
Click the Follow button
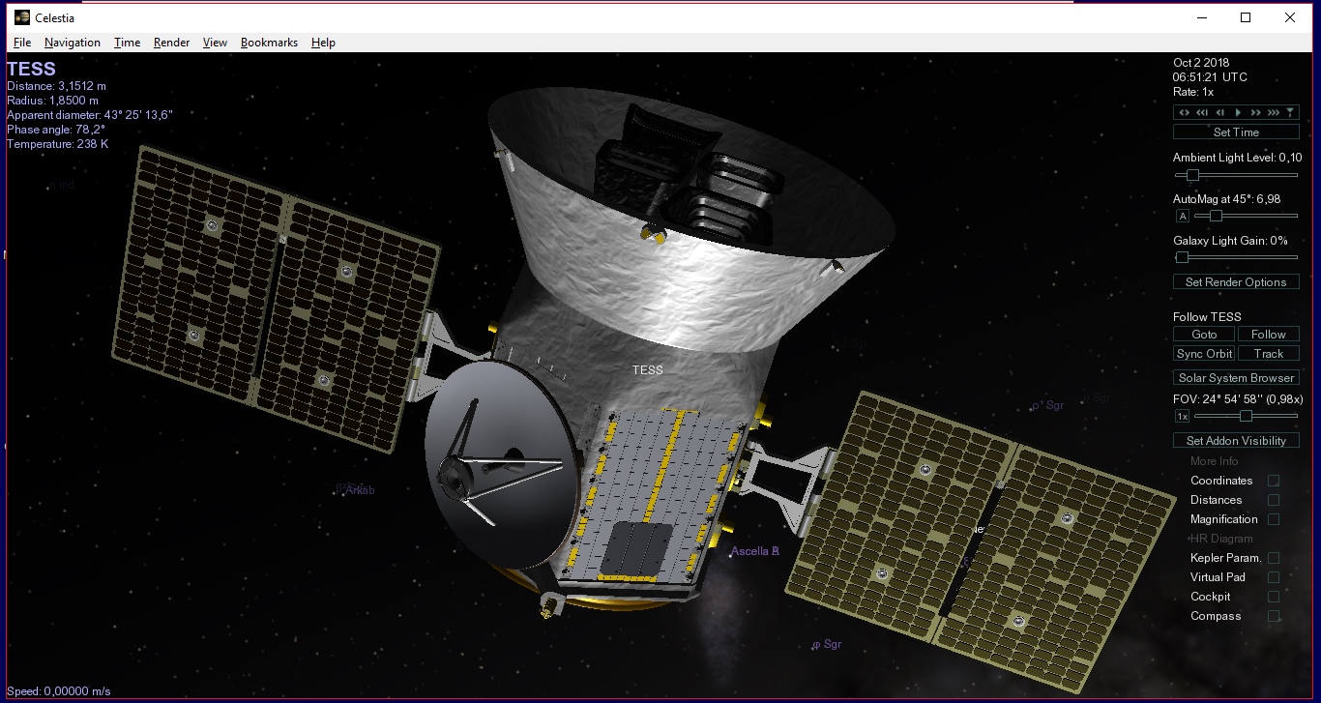point(1269,335)
